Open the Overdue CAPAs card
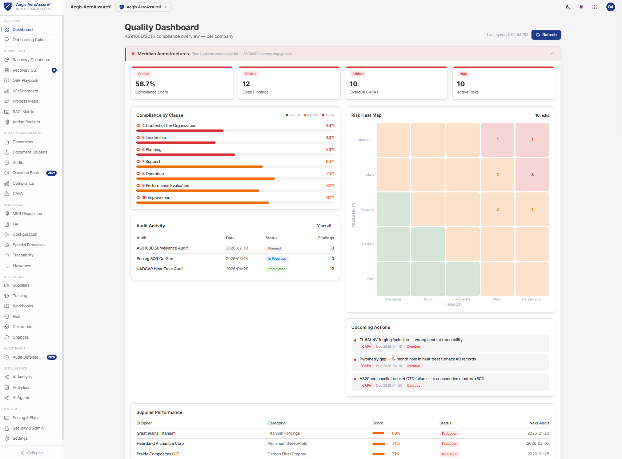 pyautogui.click(x=396, y=83)
